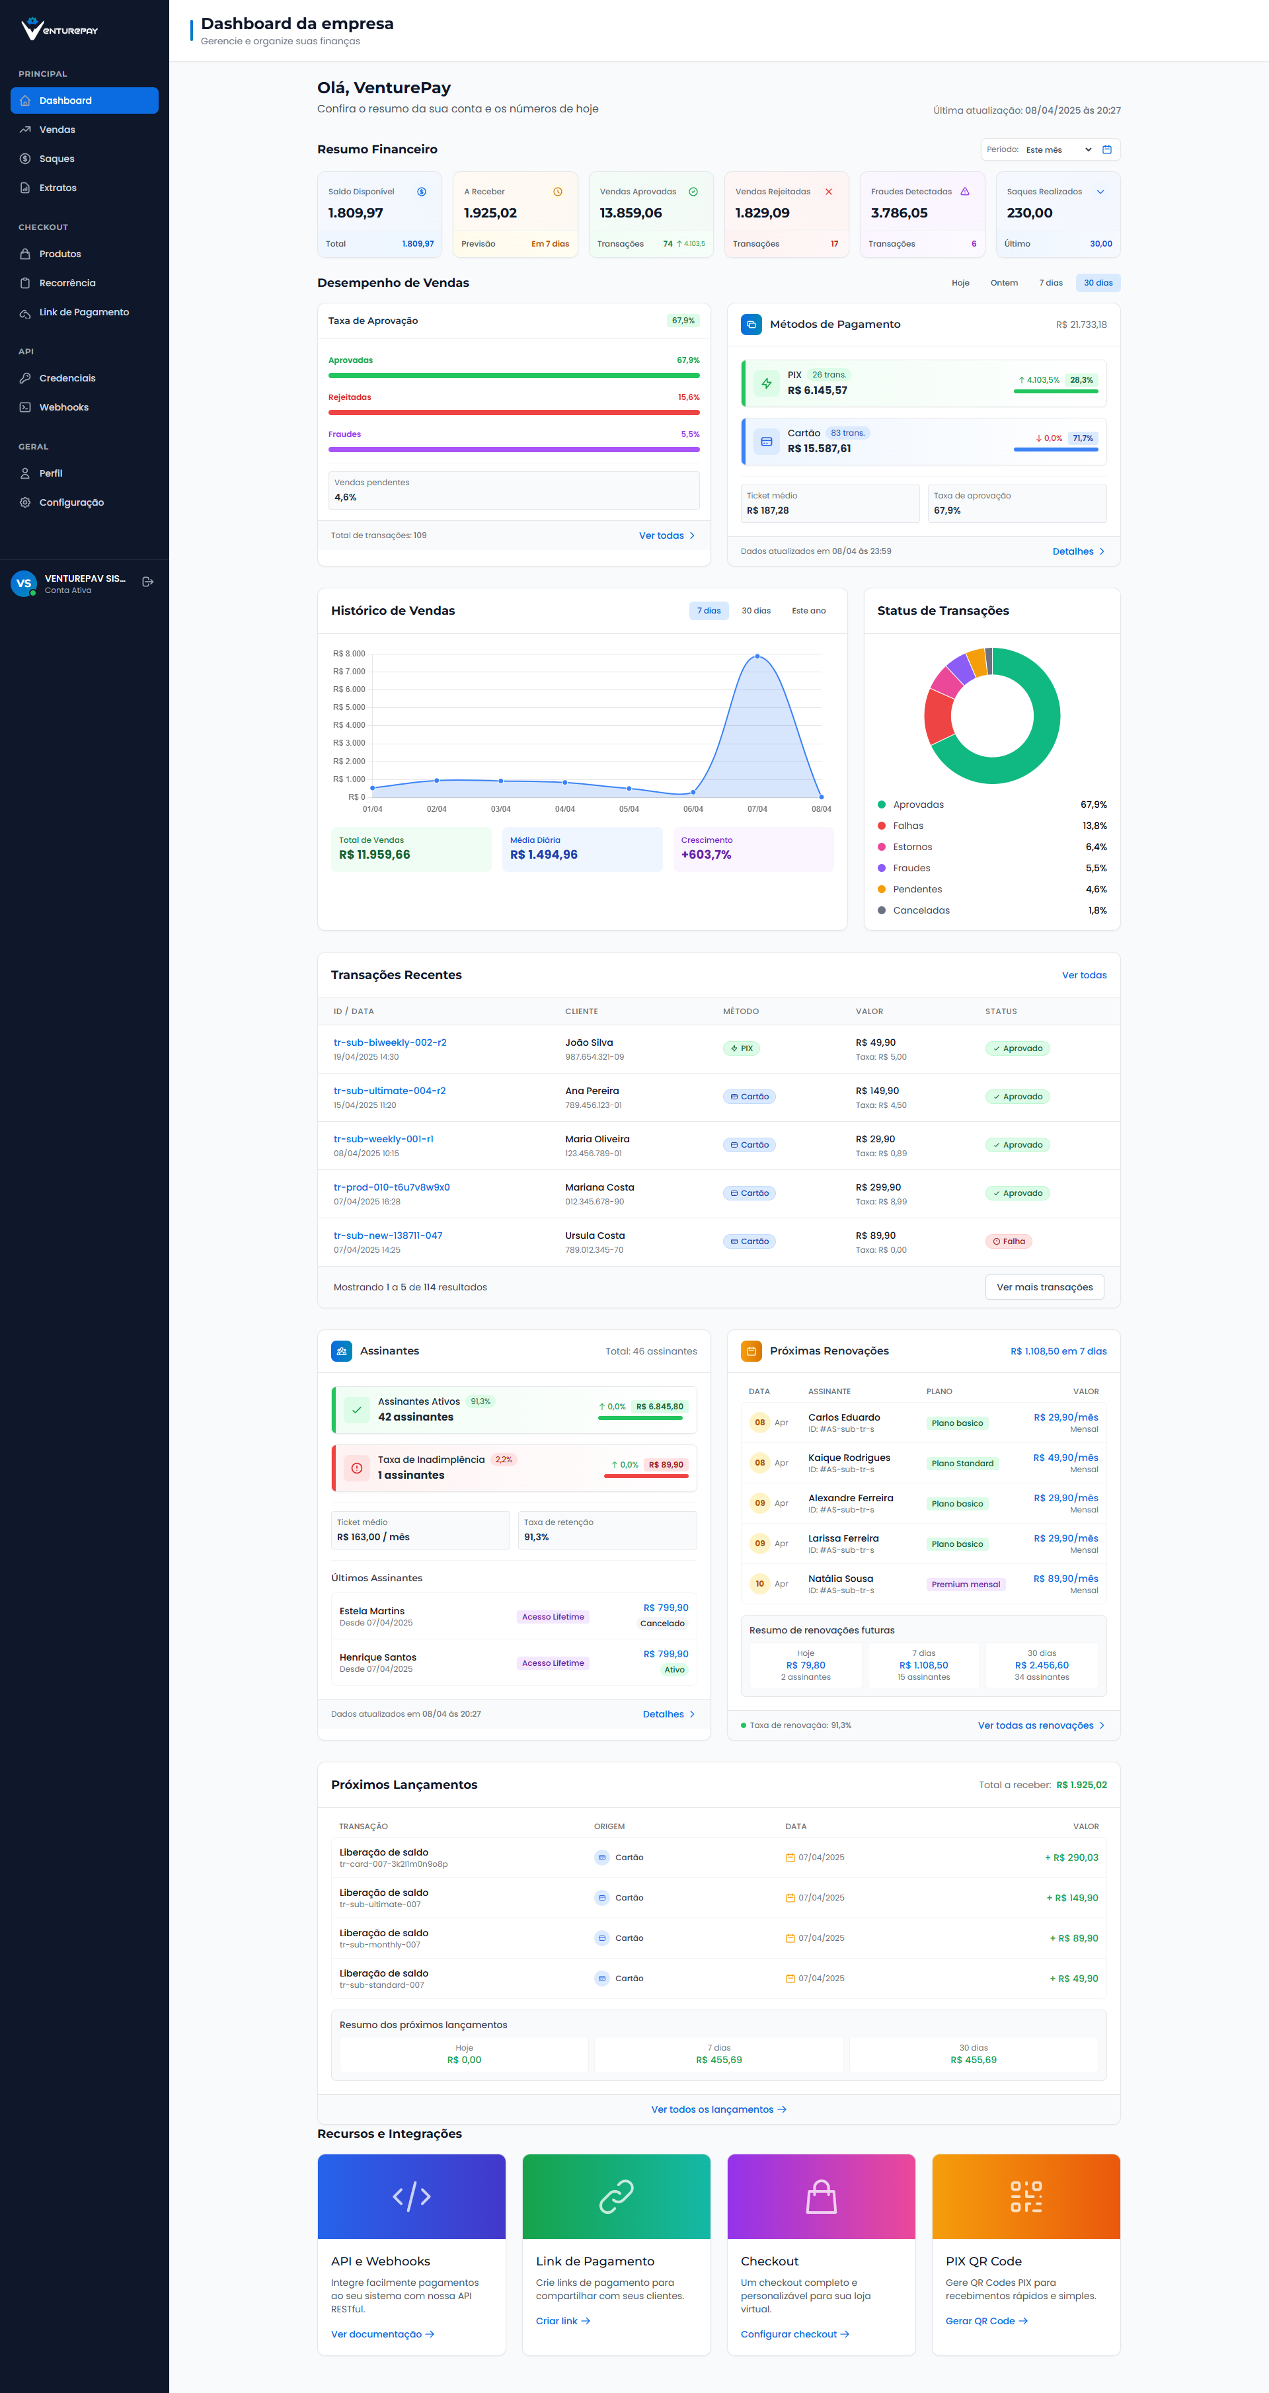Click the Próximas Renovações calendar icon

751,1351
